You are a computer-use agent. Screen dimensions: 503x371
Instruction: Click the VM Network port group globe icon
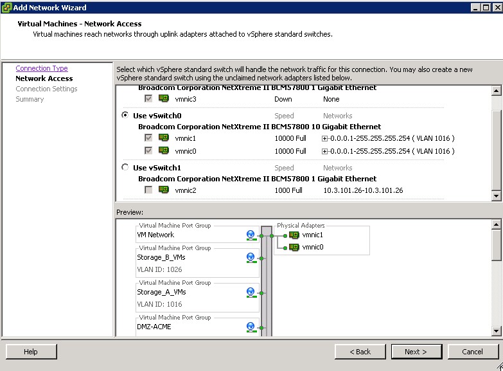point(251,235)
